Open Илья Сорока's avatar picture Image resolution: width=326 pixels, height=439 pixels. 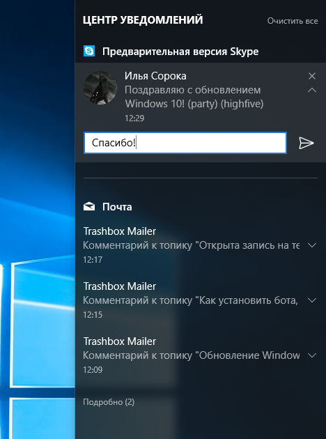click(x=100, y=88)
